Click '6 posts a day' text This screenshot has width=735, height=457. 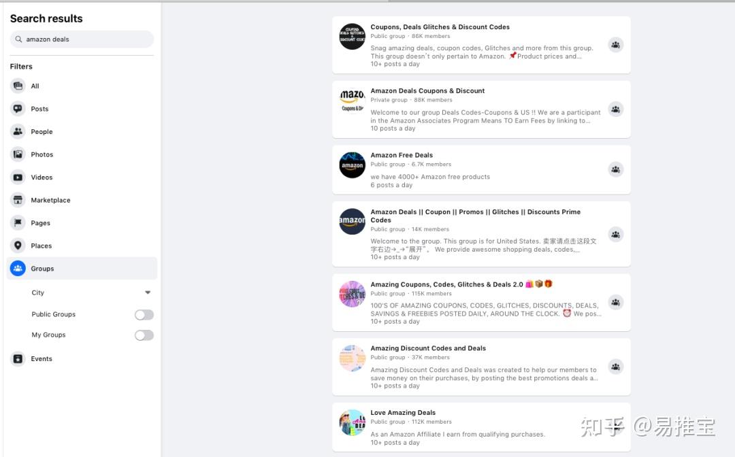[391, 185]
